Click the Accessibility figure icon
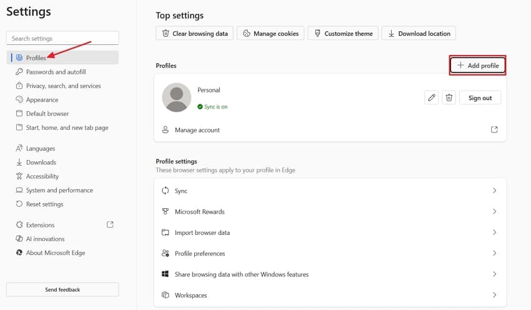The height and width of the screenshot is (310, 531). pyautogui.click(x=19, y=176)
